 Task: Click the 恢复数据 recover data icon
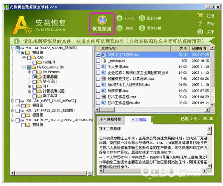102,20
